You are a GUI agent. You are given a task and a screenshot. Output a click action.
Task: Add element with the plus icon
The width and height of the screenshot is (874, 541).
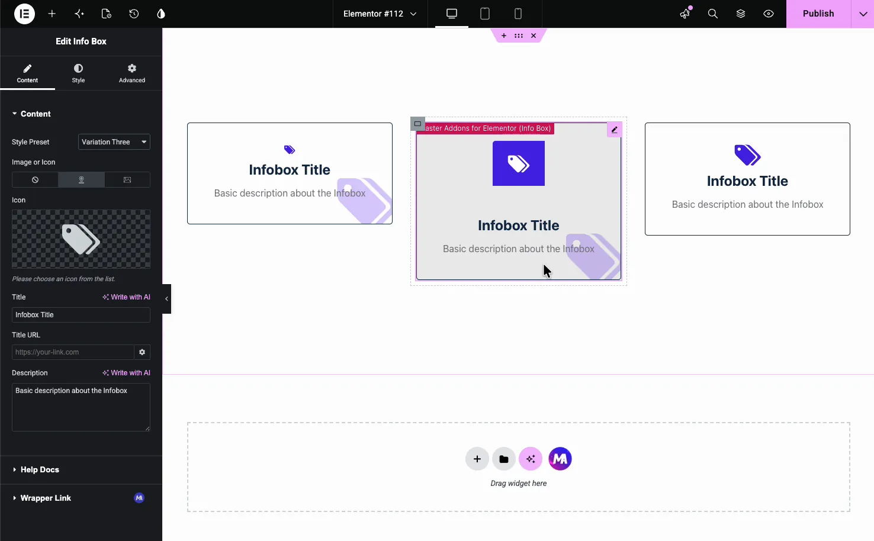coord(52,14)
